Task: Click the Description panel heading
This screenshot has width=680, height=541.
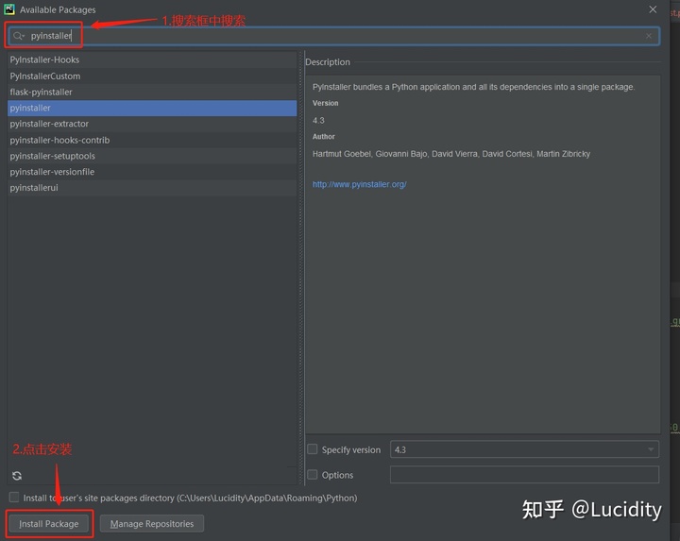Action: (x=328, y=62)
